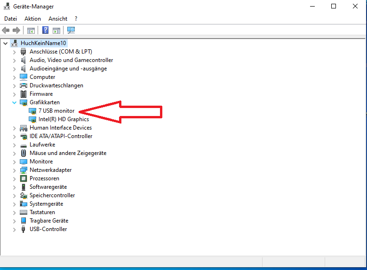Click the HuchKeinName10 computer icon

coord(15,43)
